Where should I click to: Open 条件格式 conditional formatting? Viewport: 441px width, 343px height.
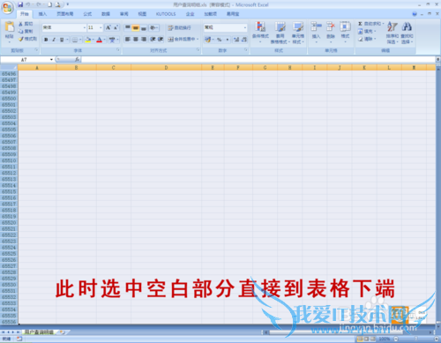(x=260, y=33)
